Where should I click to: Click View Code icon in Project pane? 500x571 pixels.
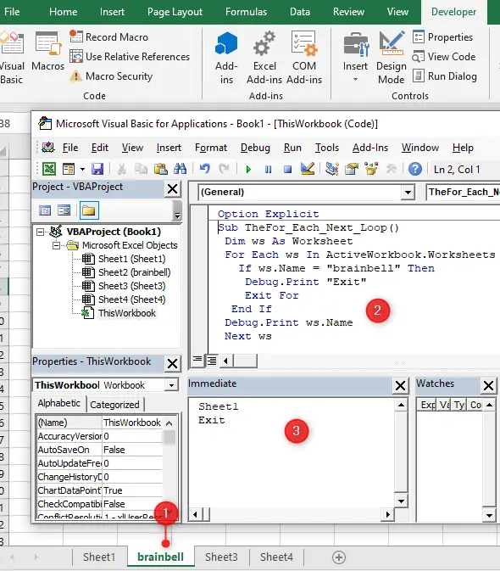[45, 210]
